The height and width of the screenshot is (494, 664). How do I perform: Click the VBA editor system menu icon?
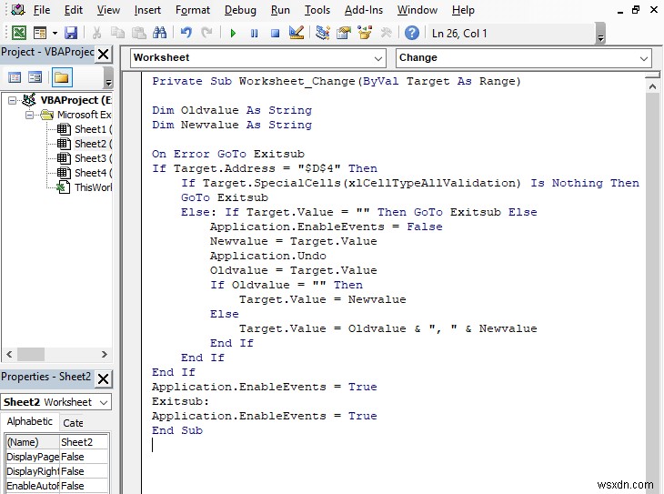(18, 9)
